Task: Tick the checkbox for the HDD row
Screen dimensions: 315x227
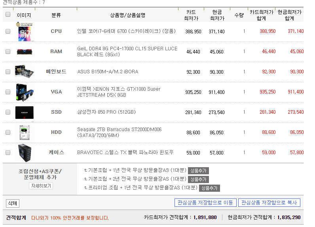Action: point(8,132)
